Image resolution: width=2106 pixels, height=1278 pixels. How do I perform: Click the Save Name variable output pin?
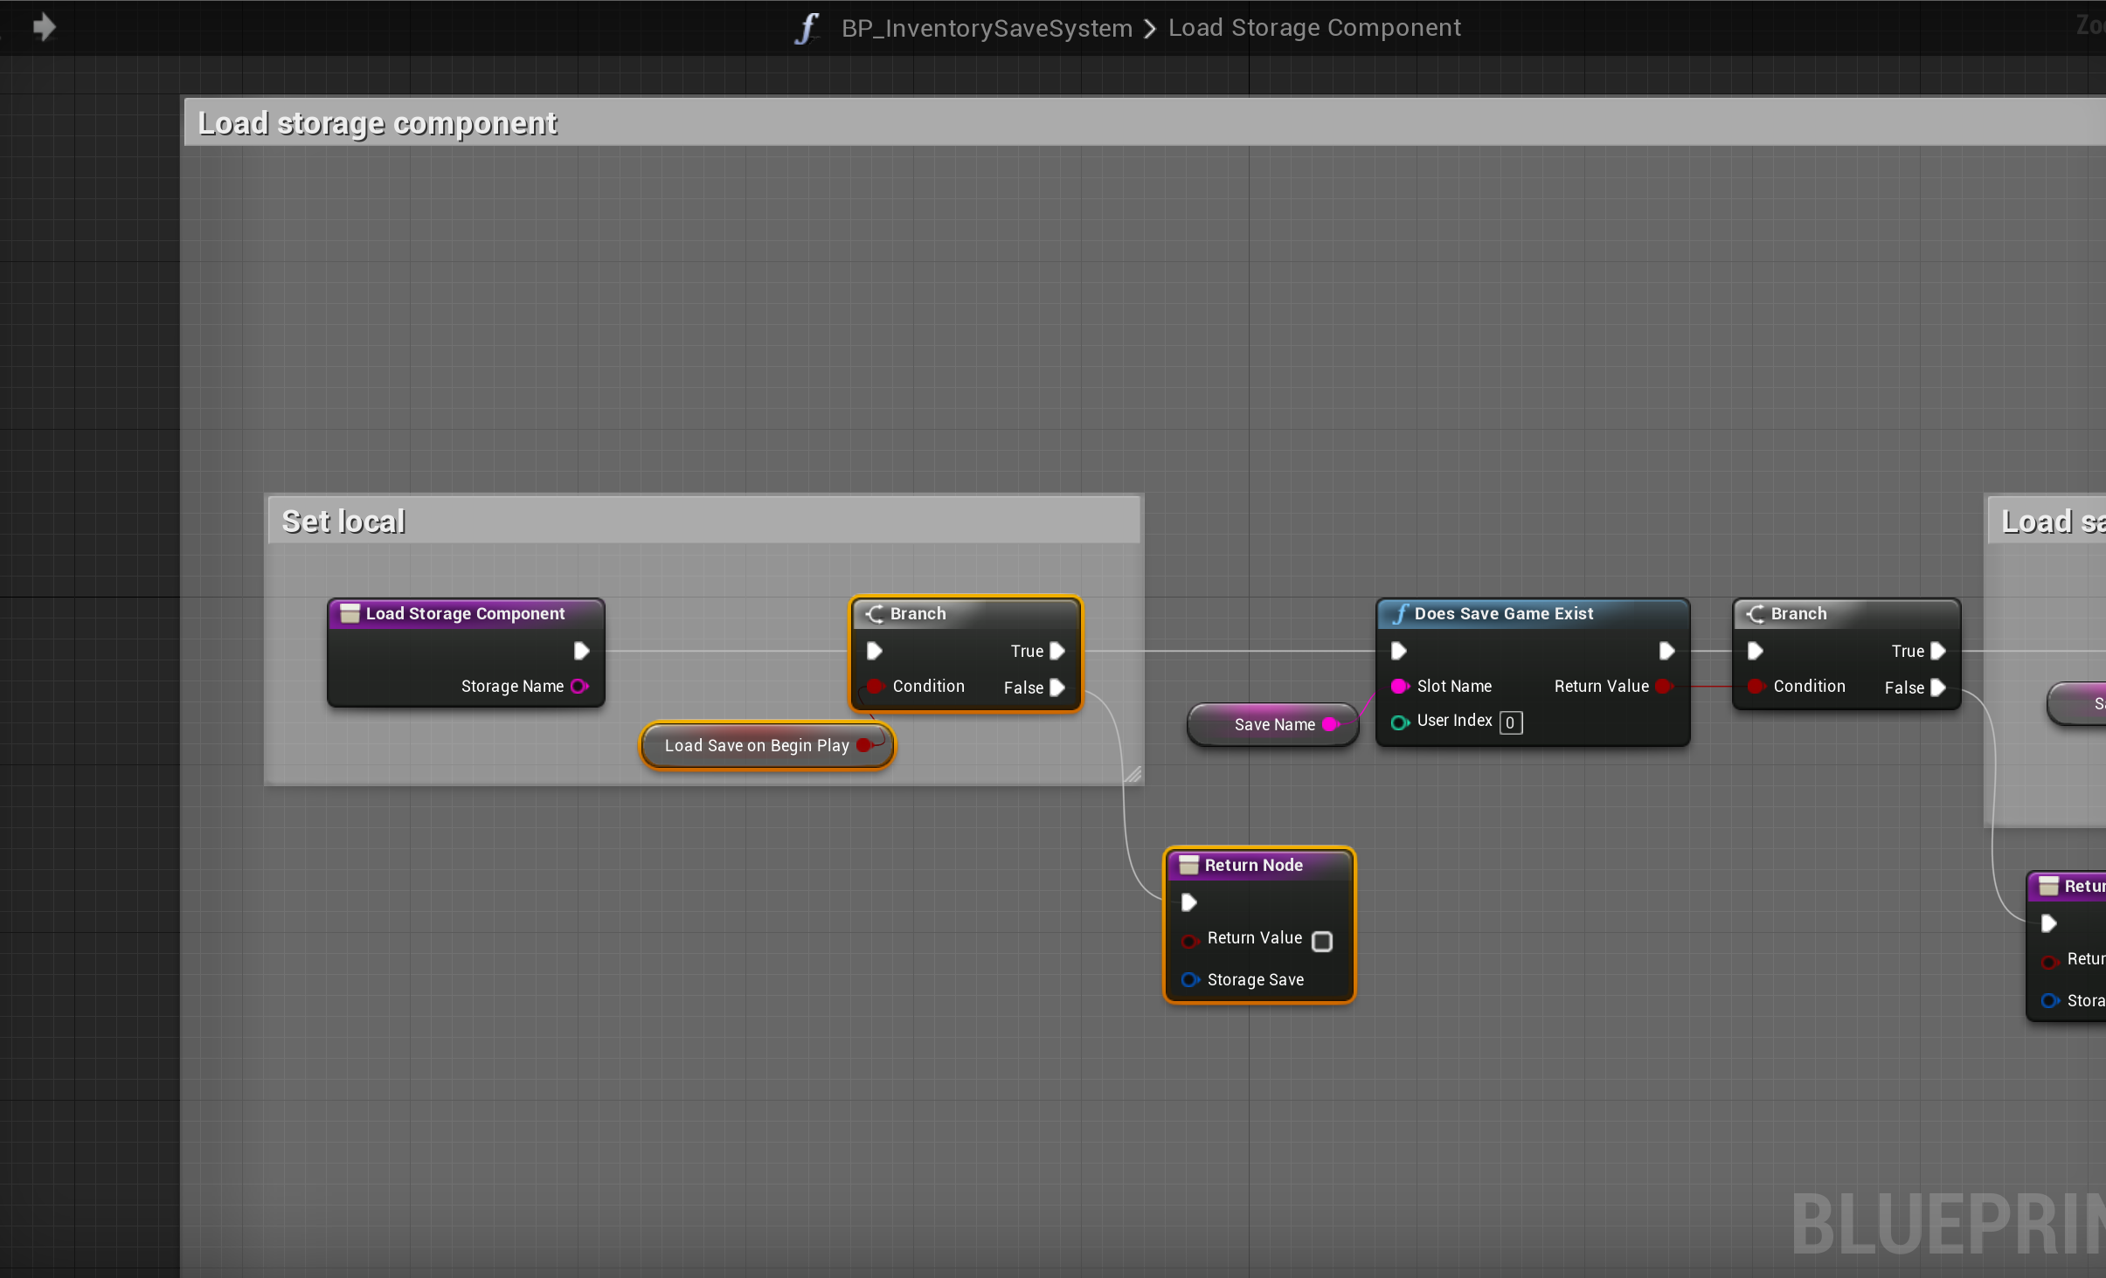[x=1331, y=724]
